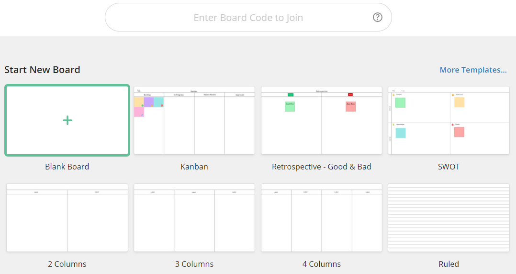Select the 2 Columns template thumbnail
Image resolution: width=516 pixels, height=274 pixels.
[67, 218]
